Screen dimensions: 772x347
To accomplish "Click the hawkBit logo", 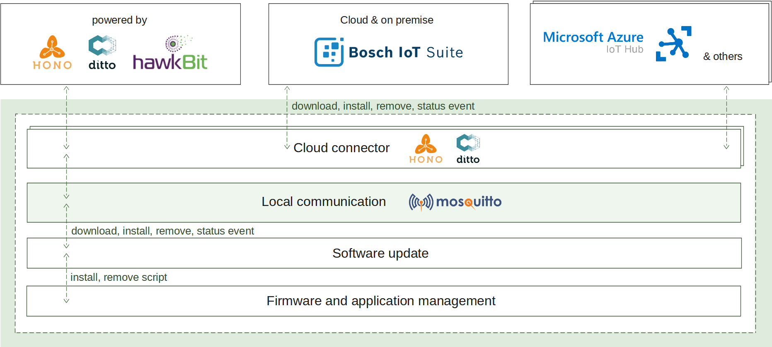I will pos(170,53).
